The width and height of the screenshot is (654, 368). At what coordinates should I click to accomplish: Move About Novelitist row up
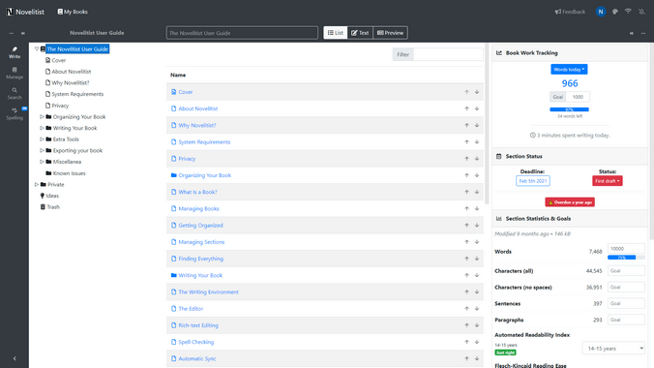pos(466,108)
